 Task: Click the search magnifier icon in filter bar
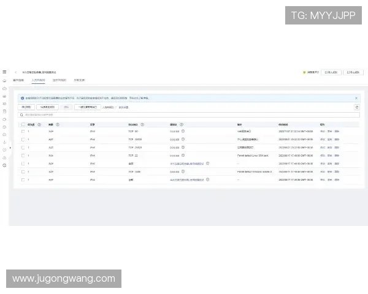click(21, 115)
